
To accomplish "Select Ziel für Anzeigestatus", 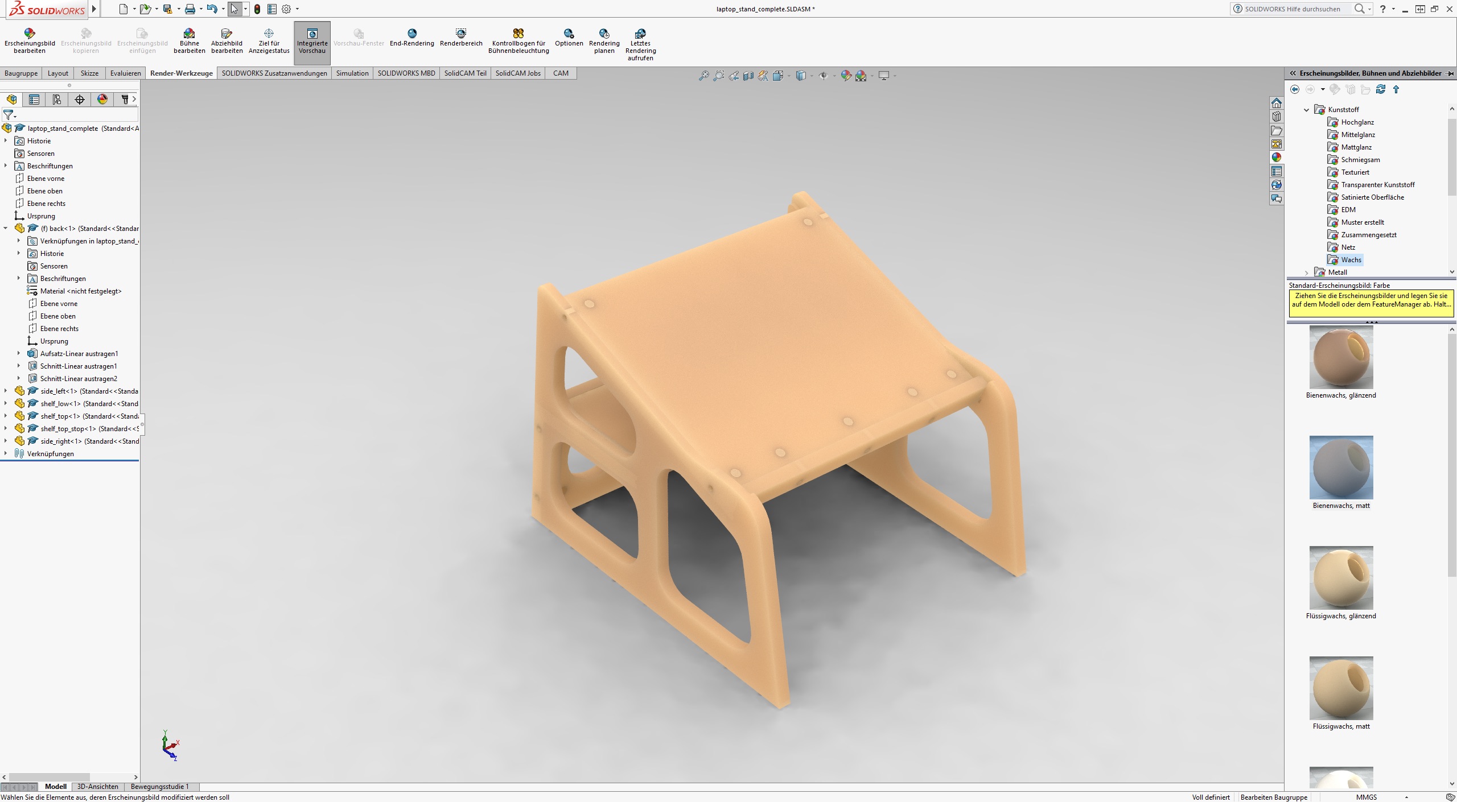I will tap(269, 41).
